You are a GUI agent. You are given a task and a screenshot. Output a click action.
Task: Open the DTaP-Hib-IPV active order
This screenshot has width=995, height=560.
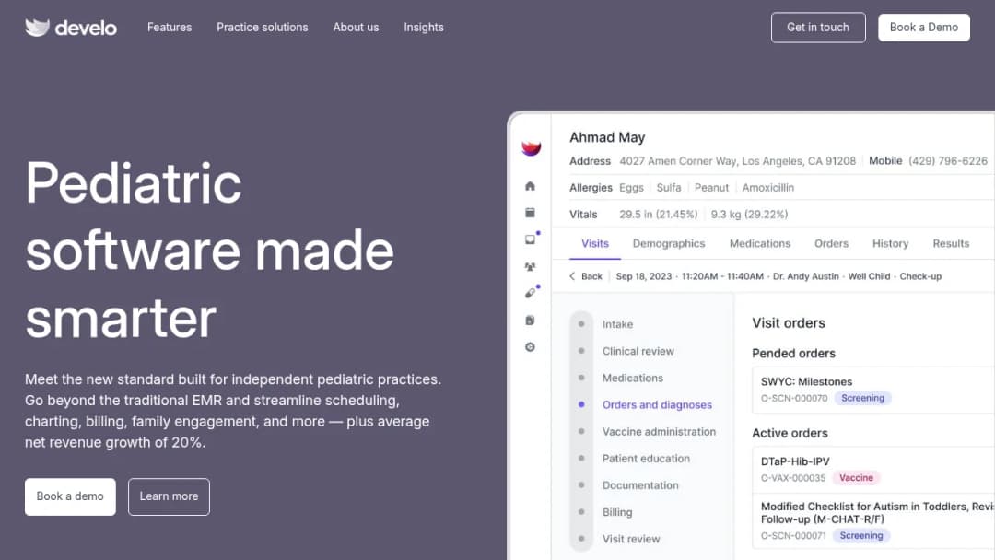(x=873, y=470)
